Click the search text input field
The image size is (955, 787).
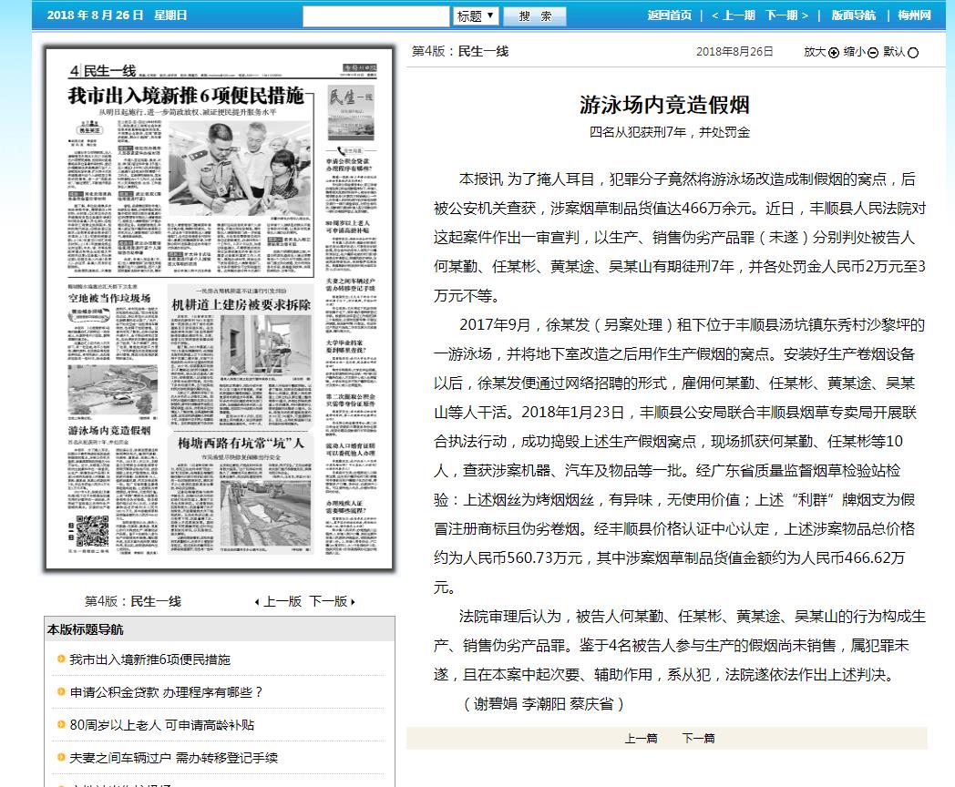coord(375,15)
